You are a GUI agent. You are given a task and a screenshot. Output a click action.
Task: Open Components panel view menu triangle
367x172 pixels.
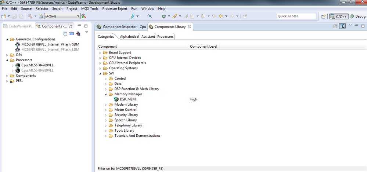tap(87, 32)
